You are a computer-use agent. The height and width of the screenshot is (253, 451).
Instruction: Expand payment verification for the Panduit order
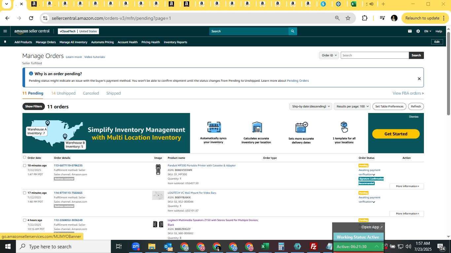374,175
